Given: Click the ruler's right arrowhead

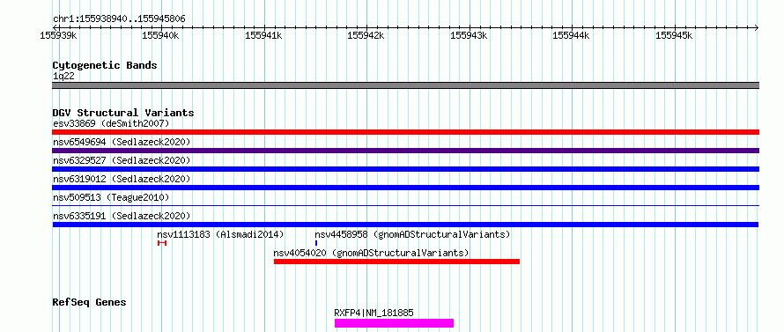Looking at the screenshot, I should coord(757,27).
